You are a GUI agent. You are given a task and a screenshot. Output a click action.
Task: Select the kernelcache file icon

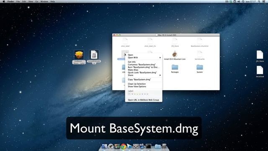point(199,54)
